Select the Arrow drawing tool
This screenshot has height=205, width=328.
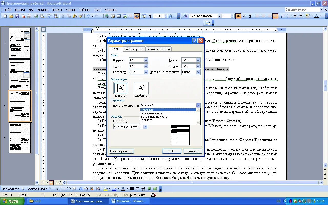pyautogui.click(x=57, y=189)
